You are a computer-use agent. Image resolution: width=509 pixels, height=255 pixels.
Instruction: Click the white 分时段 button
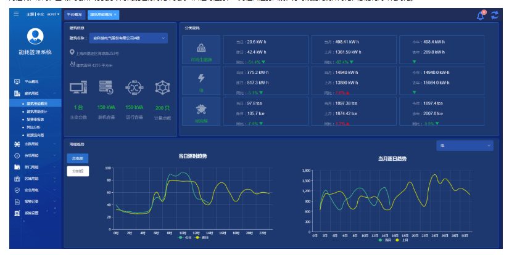78,171
